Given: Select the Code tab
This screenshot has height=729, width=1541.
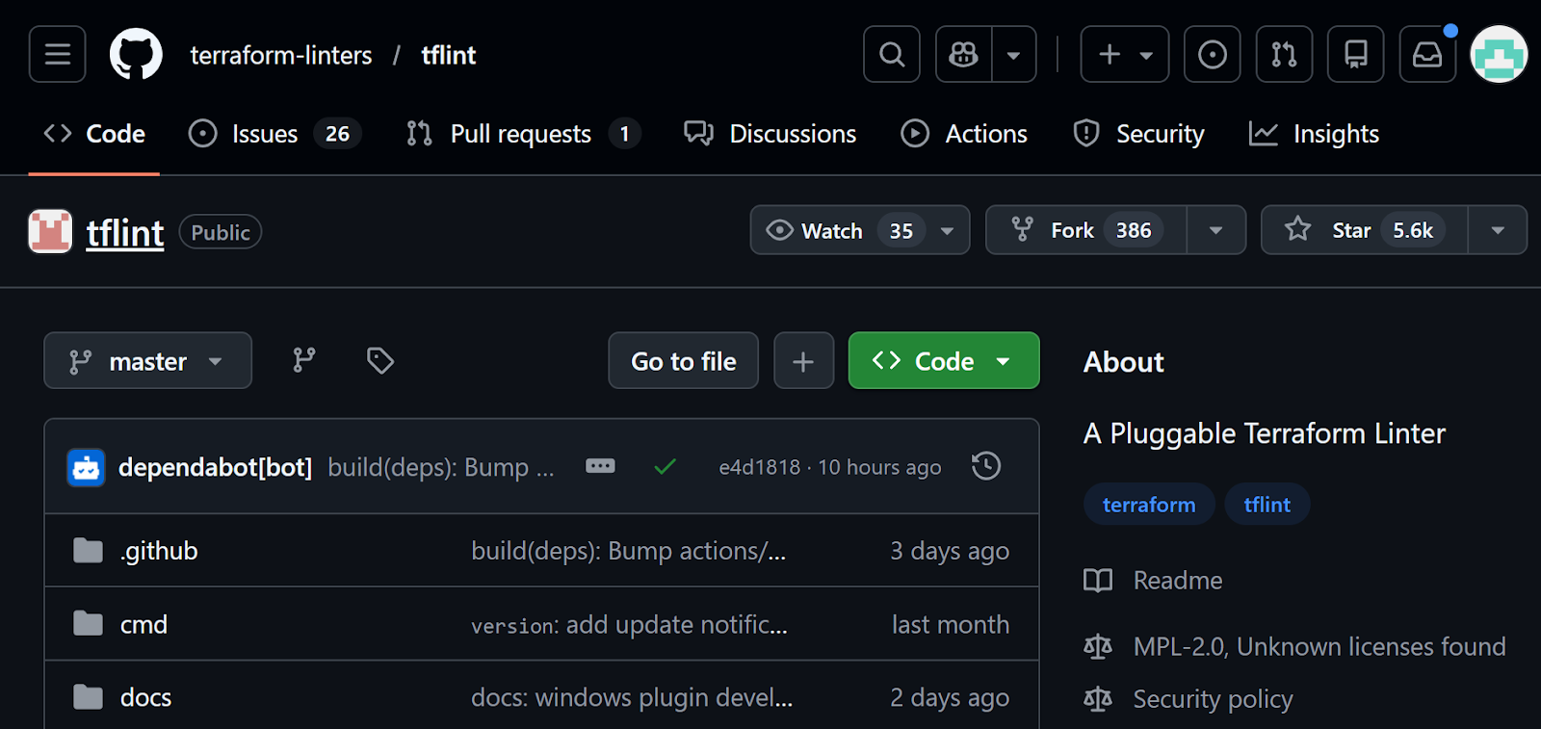Looking at the screenshot, I should pos(94,134).
